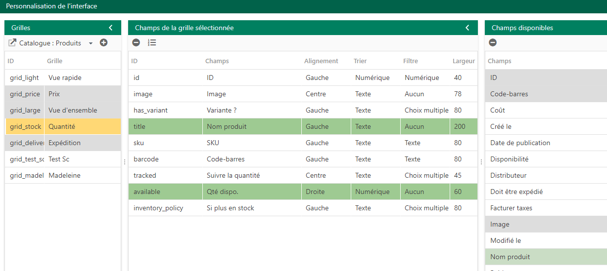
Task: Click the Choix multiple filter of has_variant
Action: (x=426, y=110)
